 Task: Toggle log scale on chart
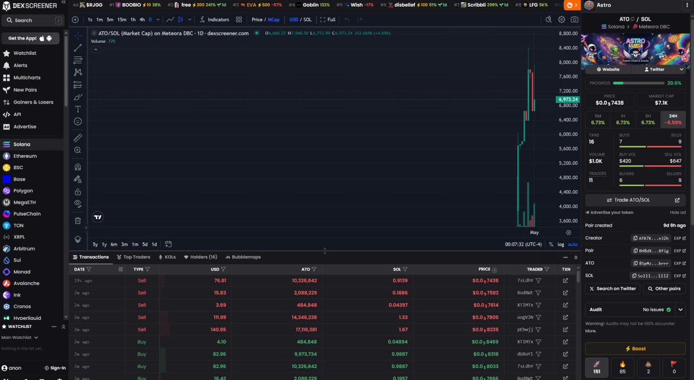(560, 244)
